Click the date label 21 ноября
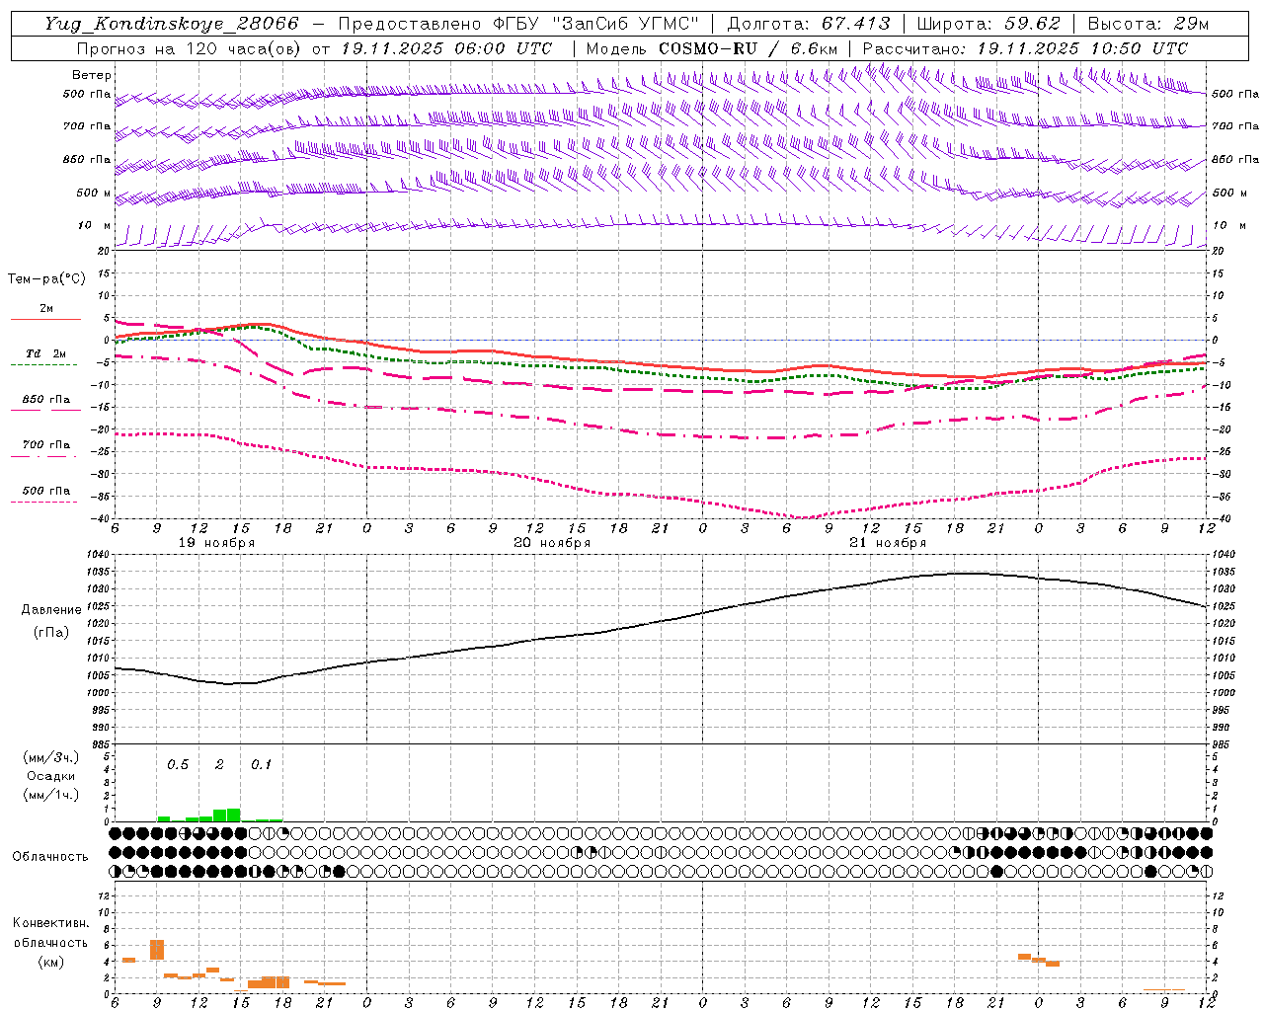 click(888, 543)
